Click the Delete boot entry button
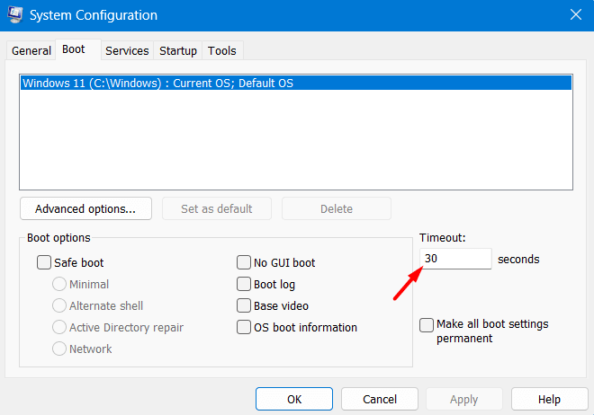This screenshot has width=594, height=415. [337, 208]
